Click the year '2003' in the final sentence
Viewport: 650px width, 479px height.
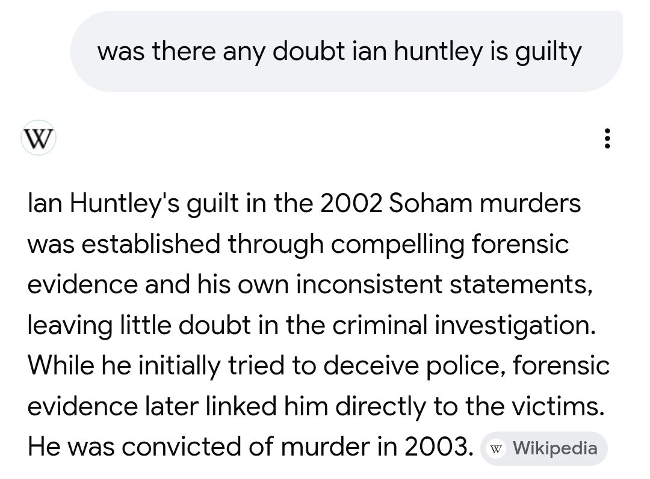[435, 447]
